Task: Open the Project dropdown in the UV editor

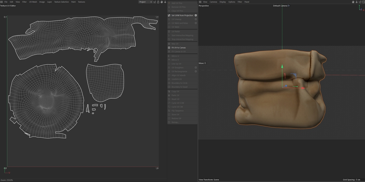Action: (146, 2)
